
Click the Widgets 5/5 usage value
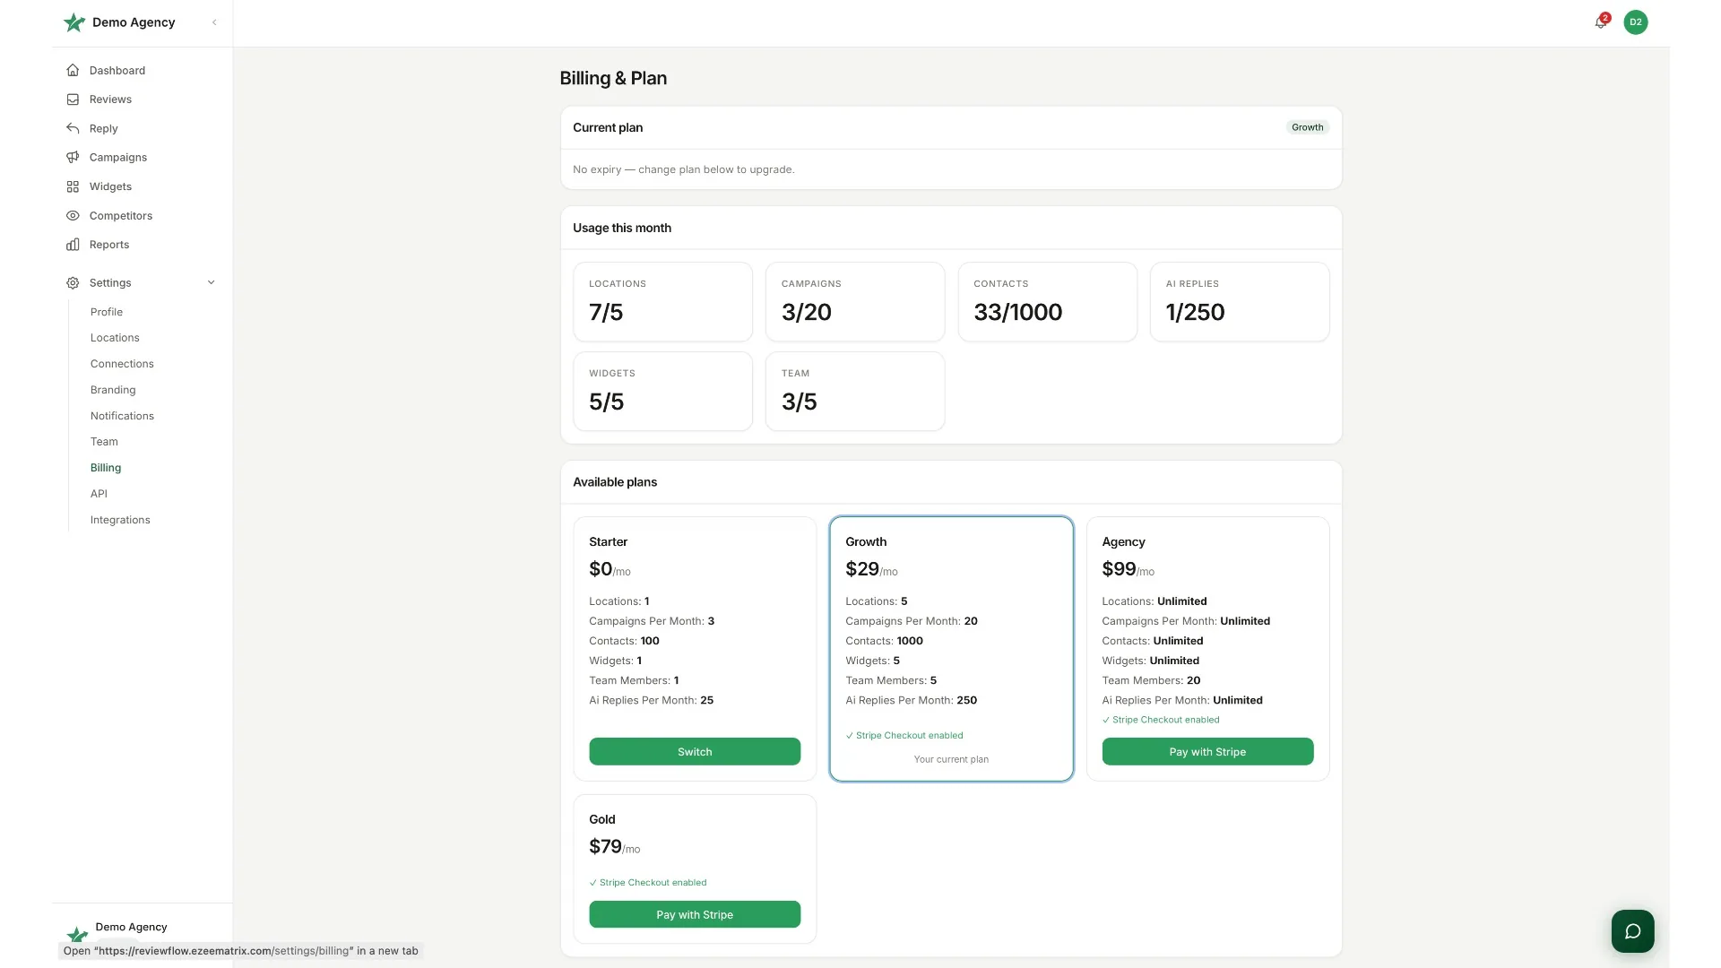tap(606, 402)
